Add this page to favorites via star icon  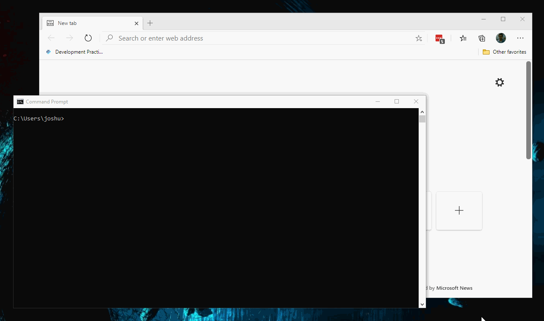(419, 38)
